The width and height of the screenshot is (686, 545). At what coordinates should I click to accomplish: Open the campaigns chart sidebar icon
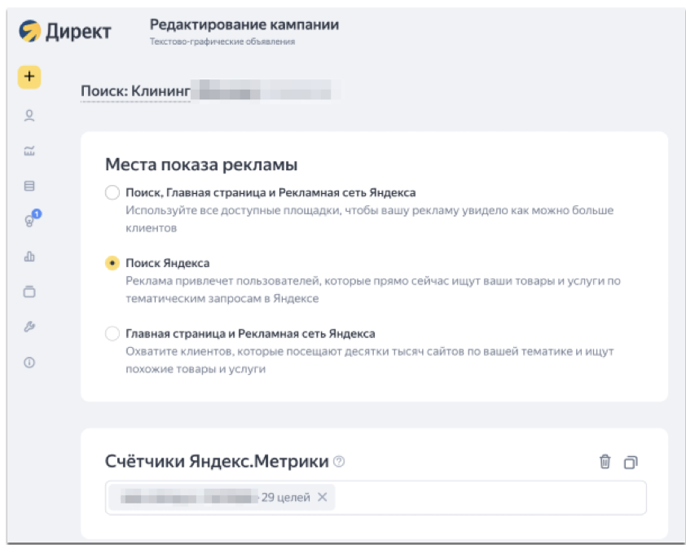coord(29,151)
